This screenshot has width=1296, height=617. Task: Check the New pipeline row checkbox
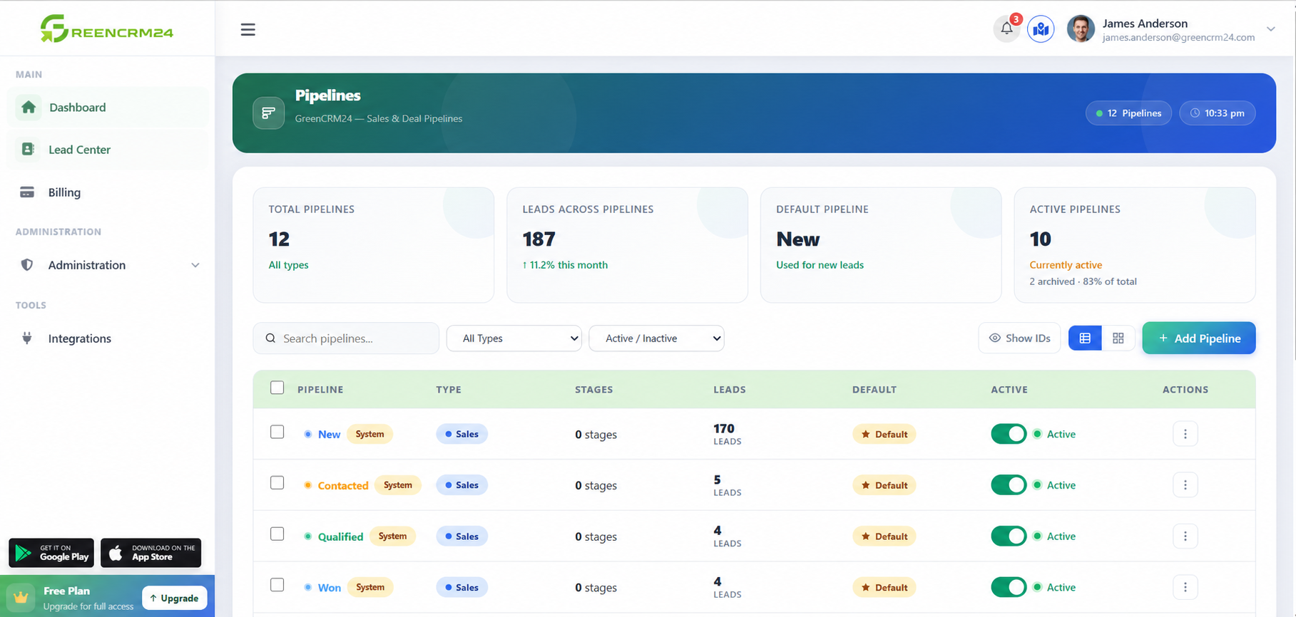coord(277,432)
